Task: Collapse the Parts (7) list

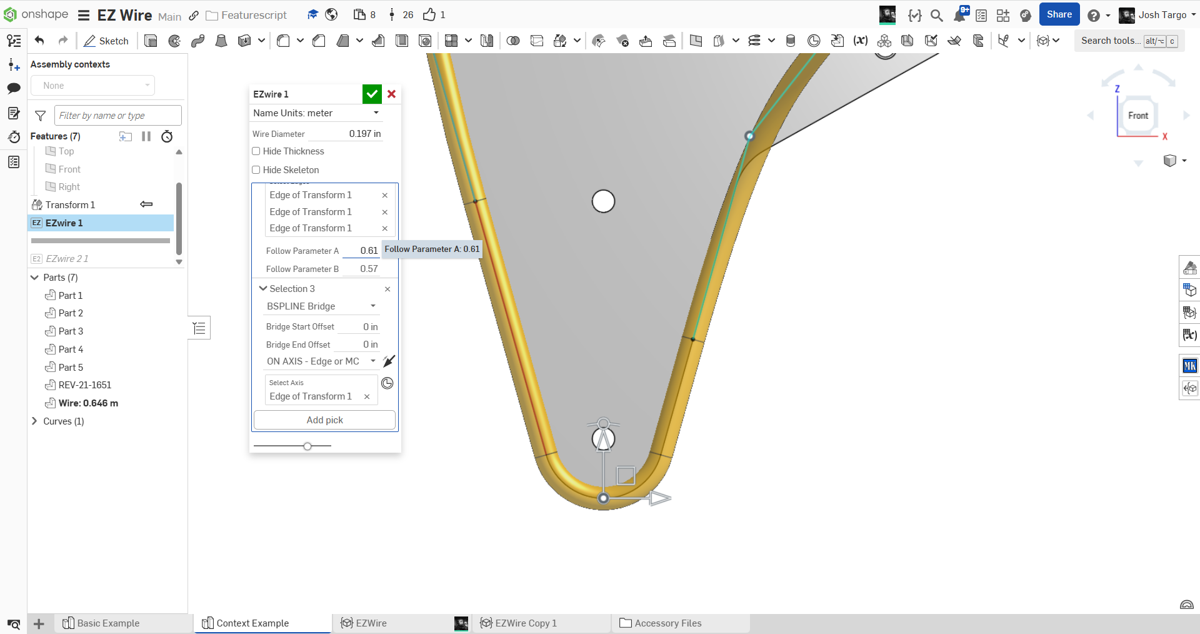Action: 34,278
